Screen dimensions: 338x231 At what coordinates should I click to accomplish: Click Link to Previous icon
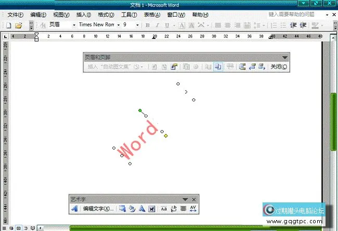click(x=230, y=67)
